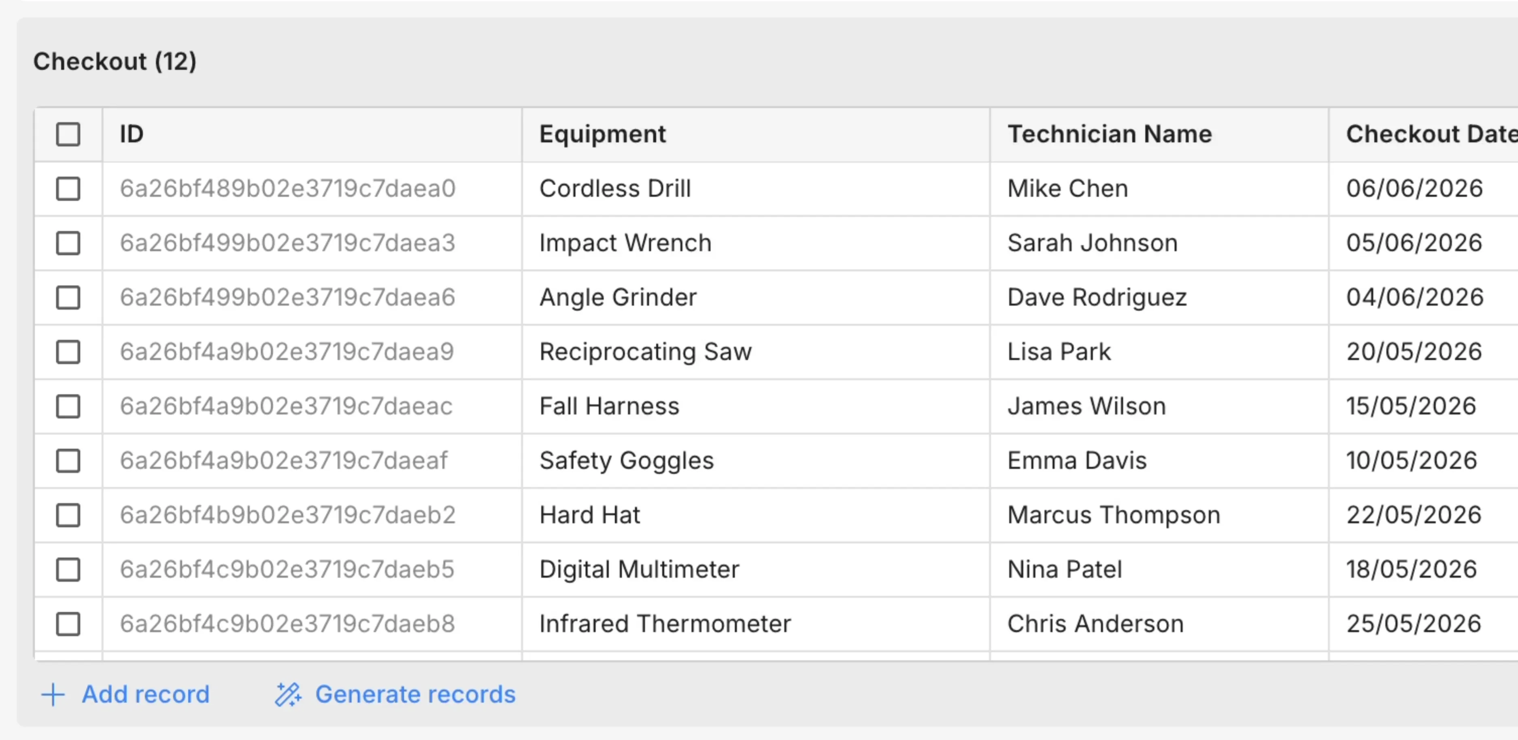
Task: Click the magic wand Generate records icon
Action: pos(287,695)
